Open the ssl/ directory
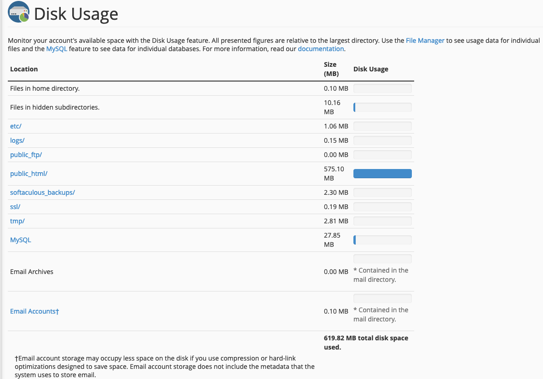 15,207
